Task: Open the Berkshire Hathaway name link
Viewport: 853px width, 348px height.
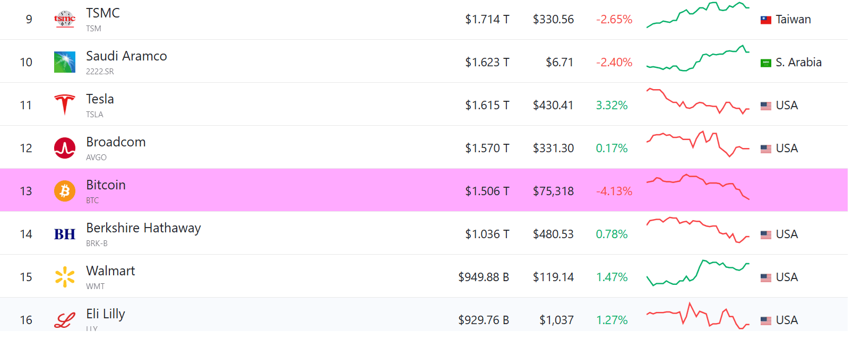Action: (143, 228)
